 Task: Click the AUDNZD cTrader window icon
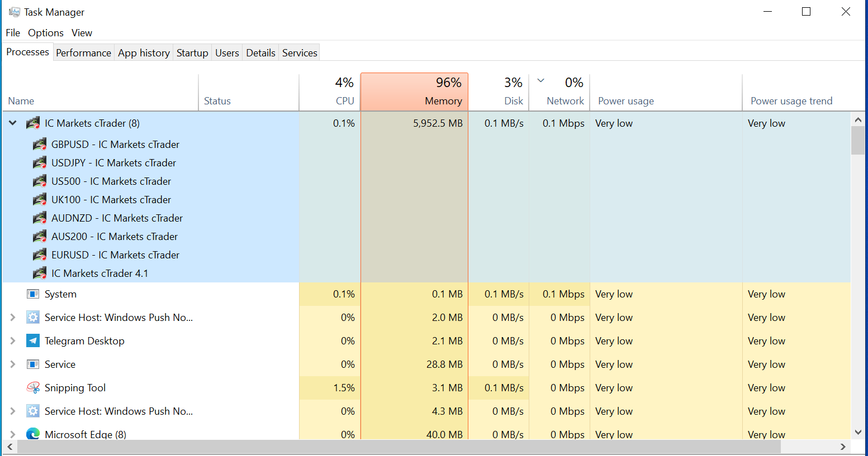point(40,218)
